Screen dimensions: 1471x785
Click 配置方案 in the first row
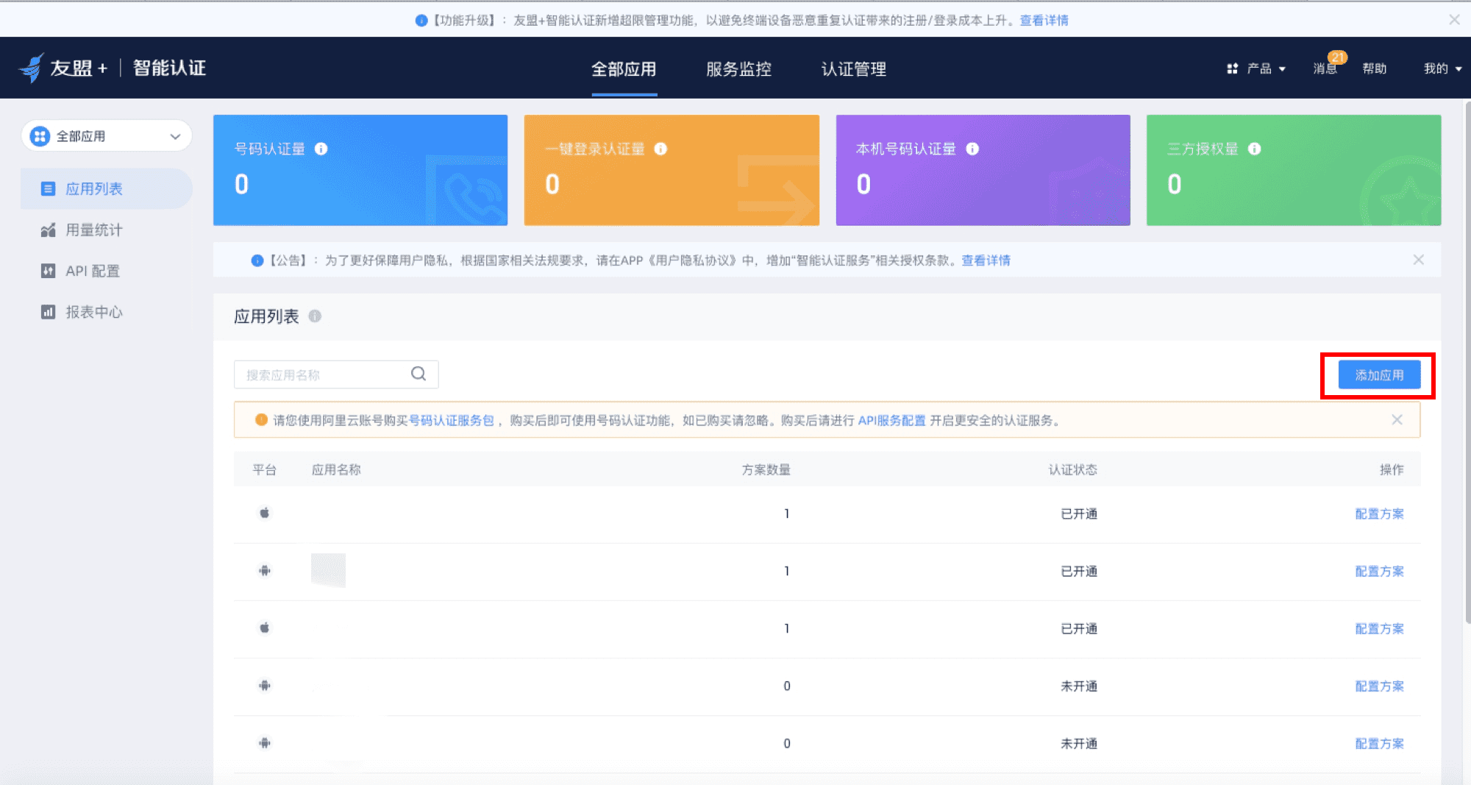tap(1379, 514)
